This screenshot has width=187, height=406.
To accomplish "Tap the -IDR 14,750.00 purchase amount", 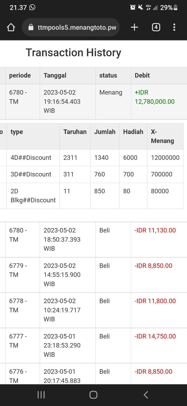I will [155, 336].
